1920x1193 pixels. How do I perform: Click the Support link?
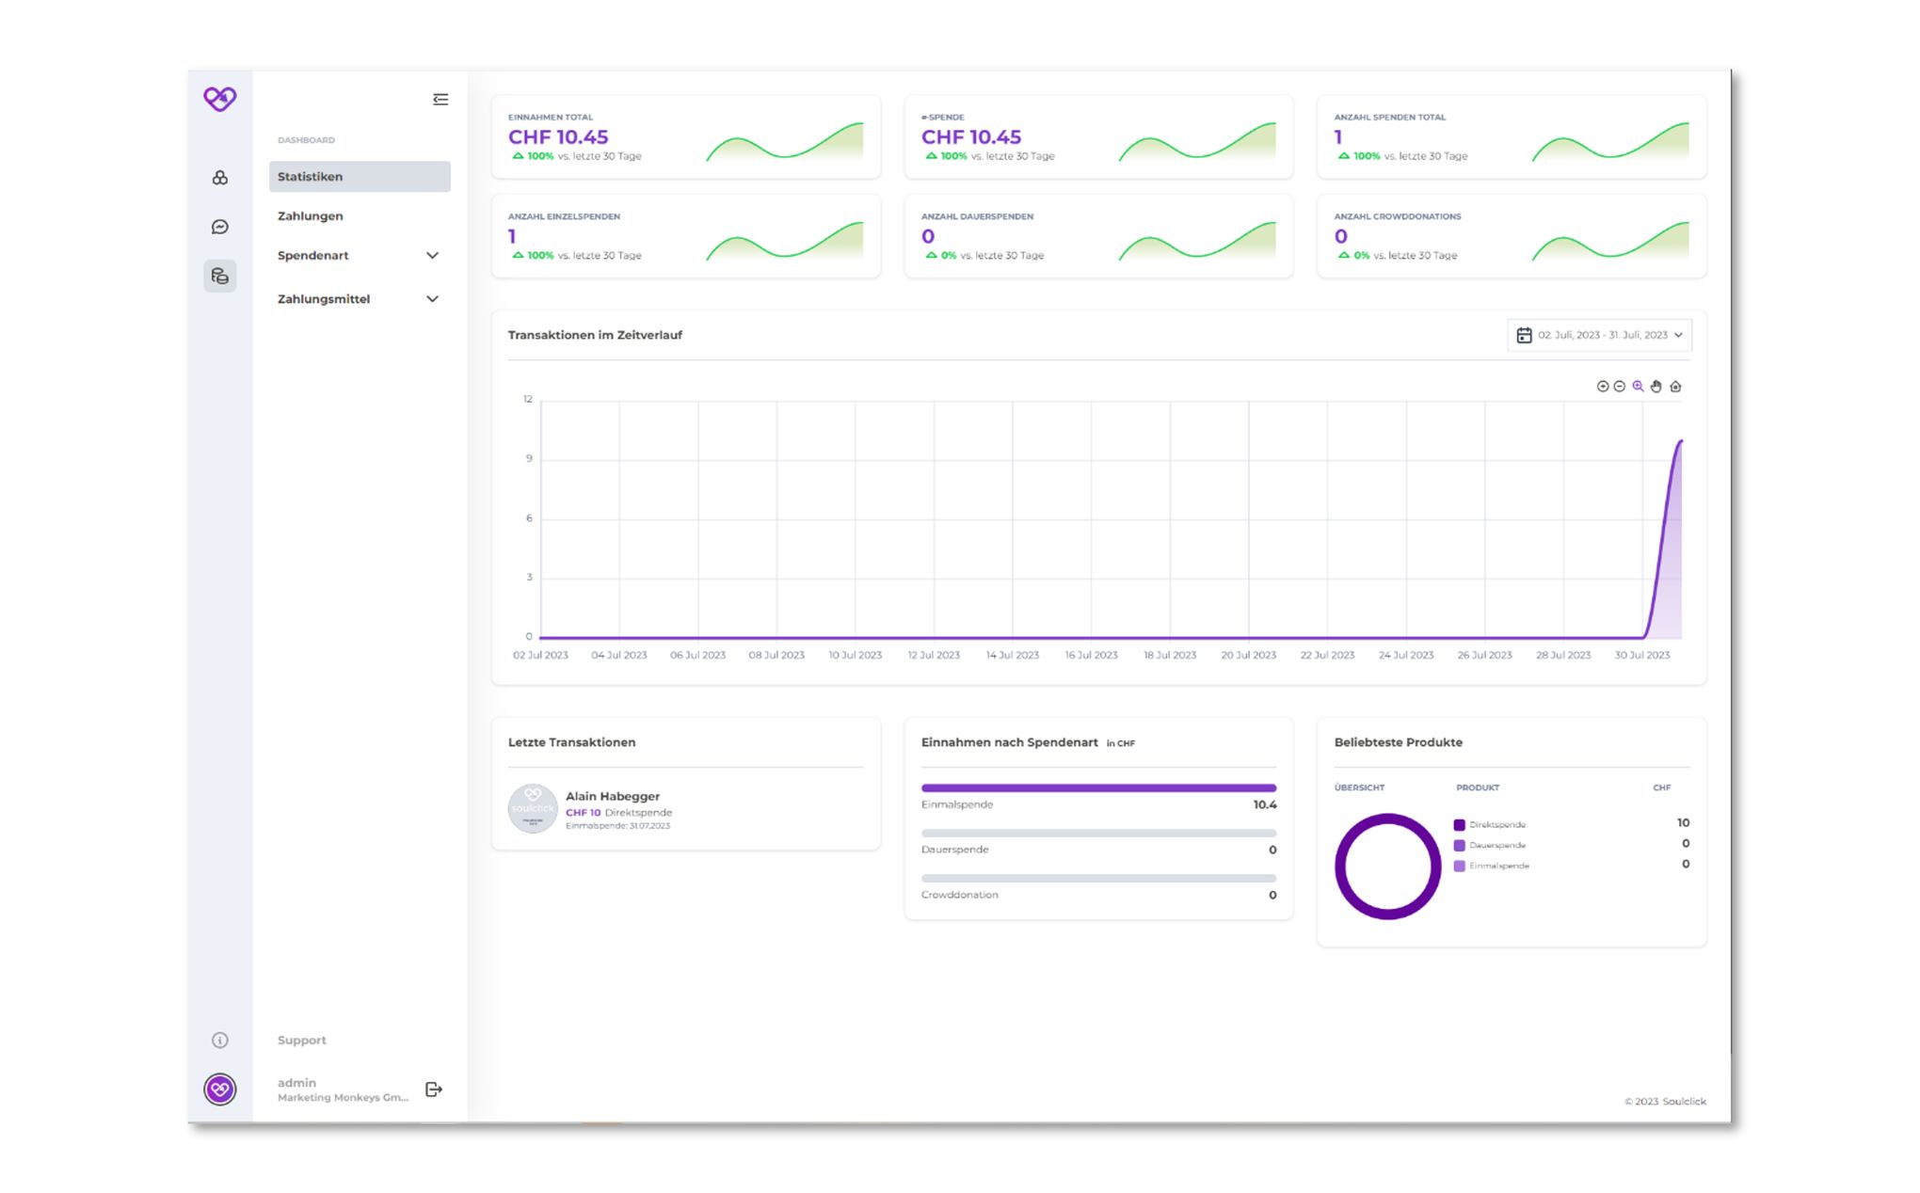pos(302,1040)
